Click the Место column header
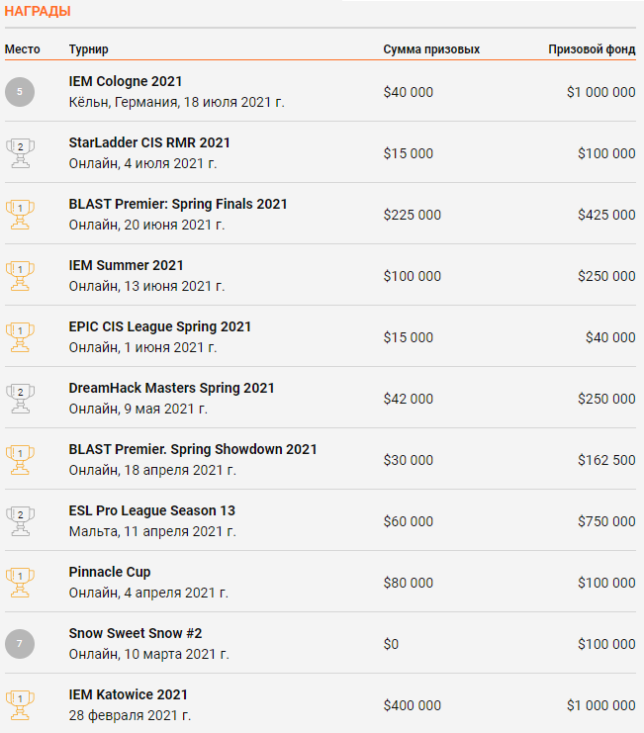Image resolution: width=644 pixels, height=733 pixels. coord(23,48)
